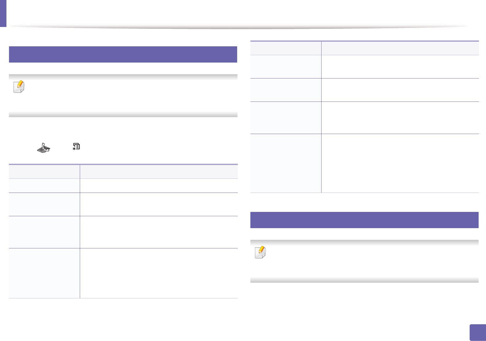Image resolution: width=486 pixels, height=341 pixels.
Task: Click left table's header row first column cell
Action: pos(44,172)
